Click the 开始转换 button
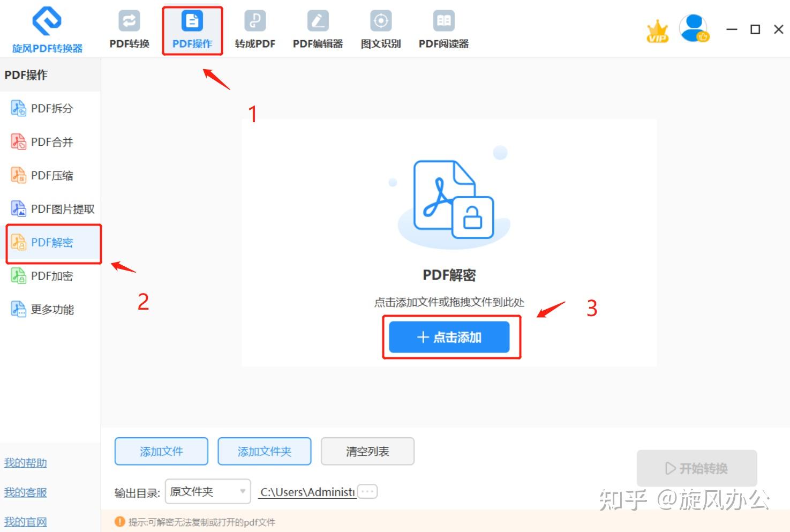This screenshot has width=790, height=532. (x=697, y=468)
